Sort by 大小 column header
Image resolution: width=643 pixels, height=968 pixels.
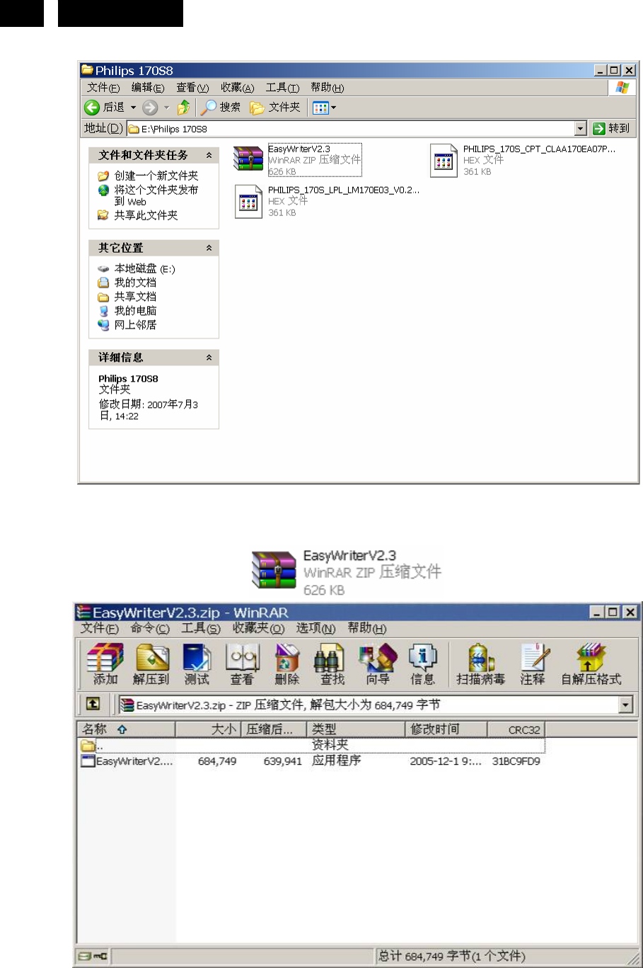(x=209, y=729)
